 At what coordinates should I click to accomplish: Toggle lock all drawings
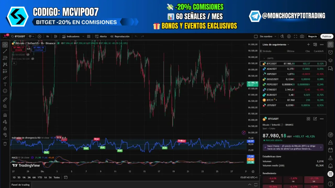(5, 128)
